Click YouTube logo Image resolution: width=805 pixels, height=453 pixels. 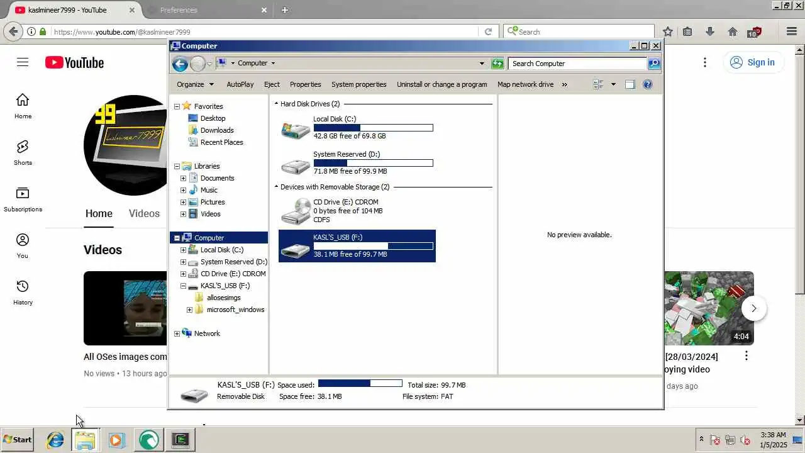[74, 62]
